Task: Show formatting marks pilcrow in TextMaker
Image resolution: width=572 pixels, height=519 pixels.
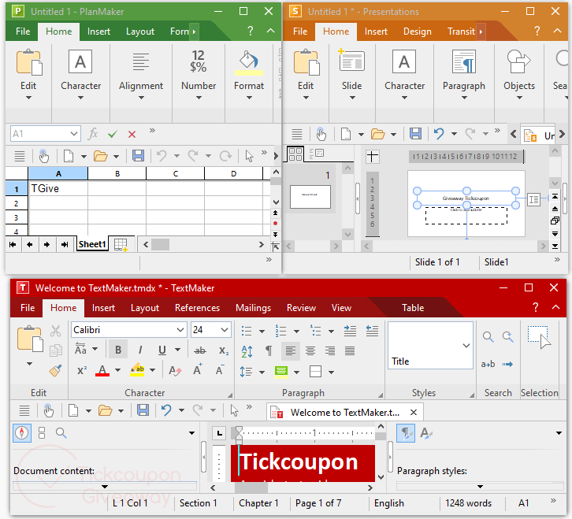Action: (269, 350)
